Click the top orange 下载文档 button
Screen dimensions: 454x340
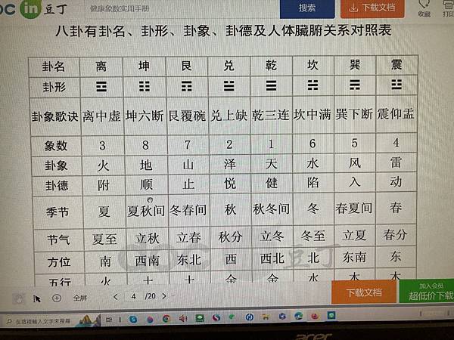point(372,8)
